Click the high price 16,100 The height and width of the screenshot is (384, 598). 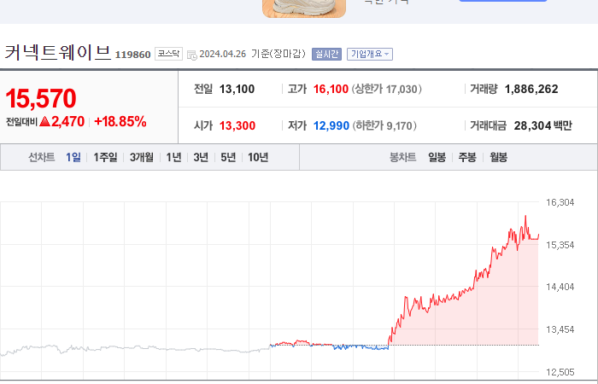(x=331, y=89)
